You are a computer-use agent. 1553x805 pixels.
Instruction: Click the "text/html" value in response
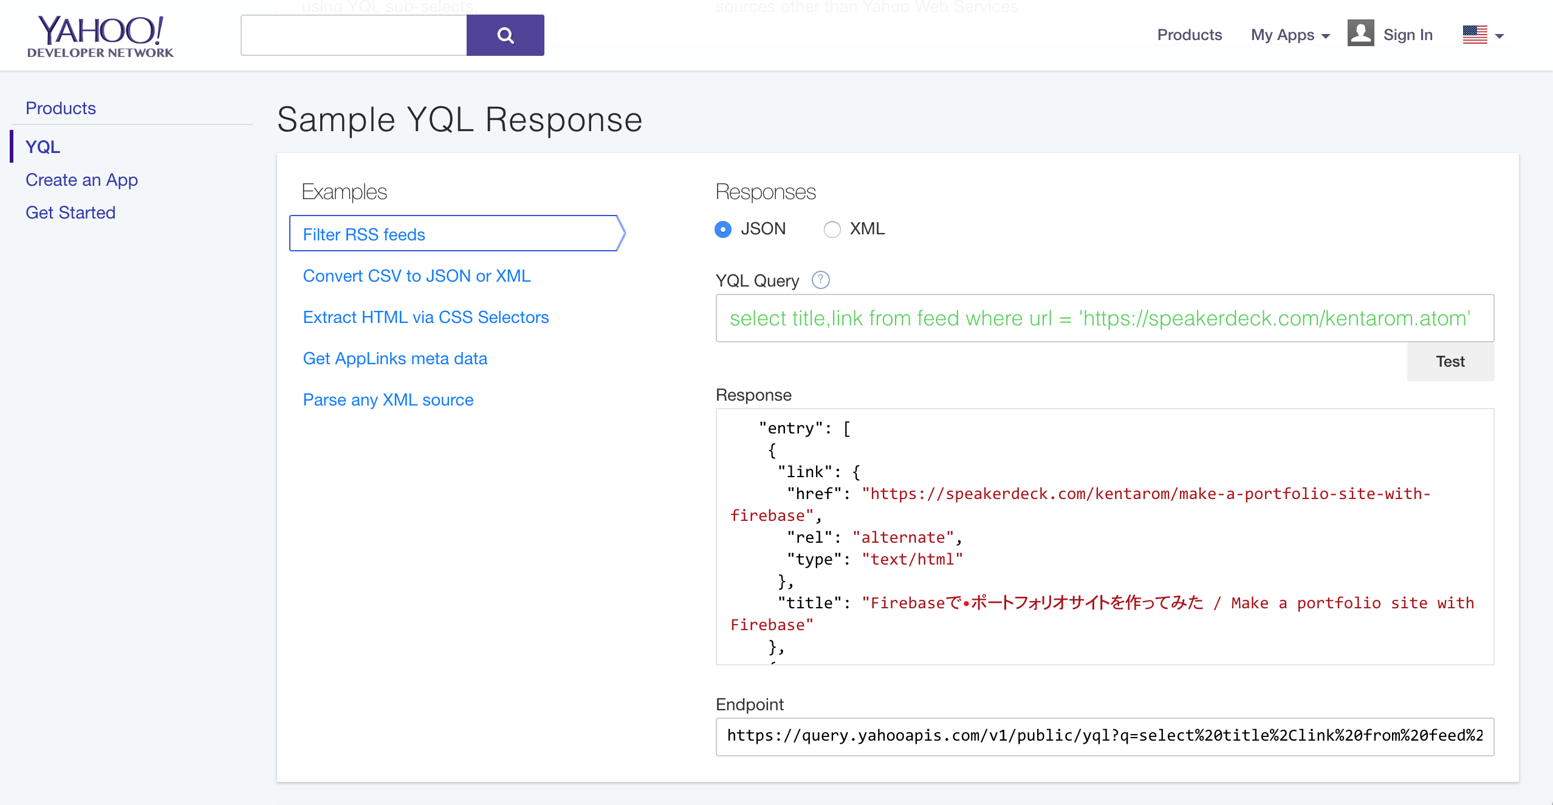(912, 559)
